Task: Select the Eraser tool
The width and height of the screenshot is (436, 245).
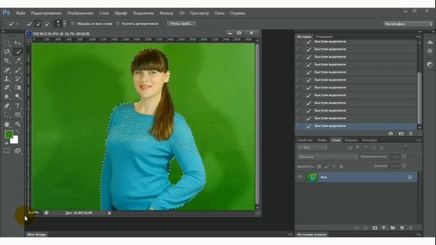Action: click(x=7, y=88)
